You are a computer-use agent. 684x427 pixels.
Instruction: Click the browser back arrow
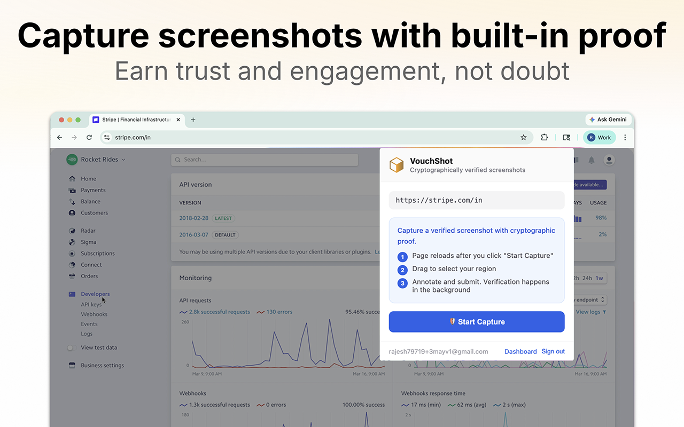(x=59, y=137)
